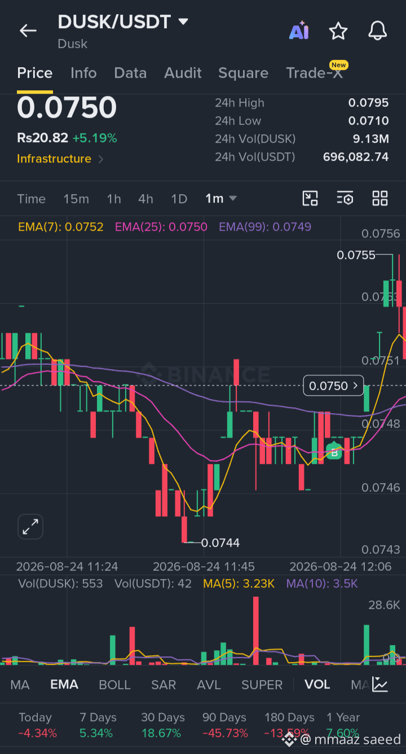This screenshot has width=406, height=754.
Task: Open the chart drawing tools icon
Action: click(x=310, y=198)
